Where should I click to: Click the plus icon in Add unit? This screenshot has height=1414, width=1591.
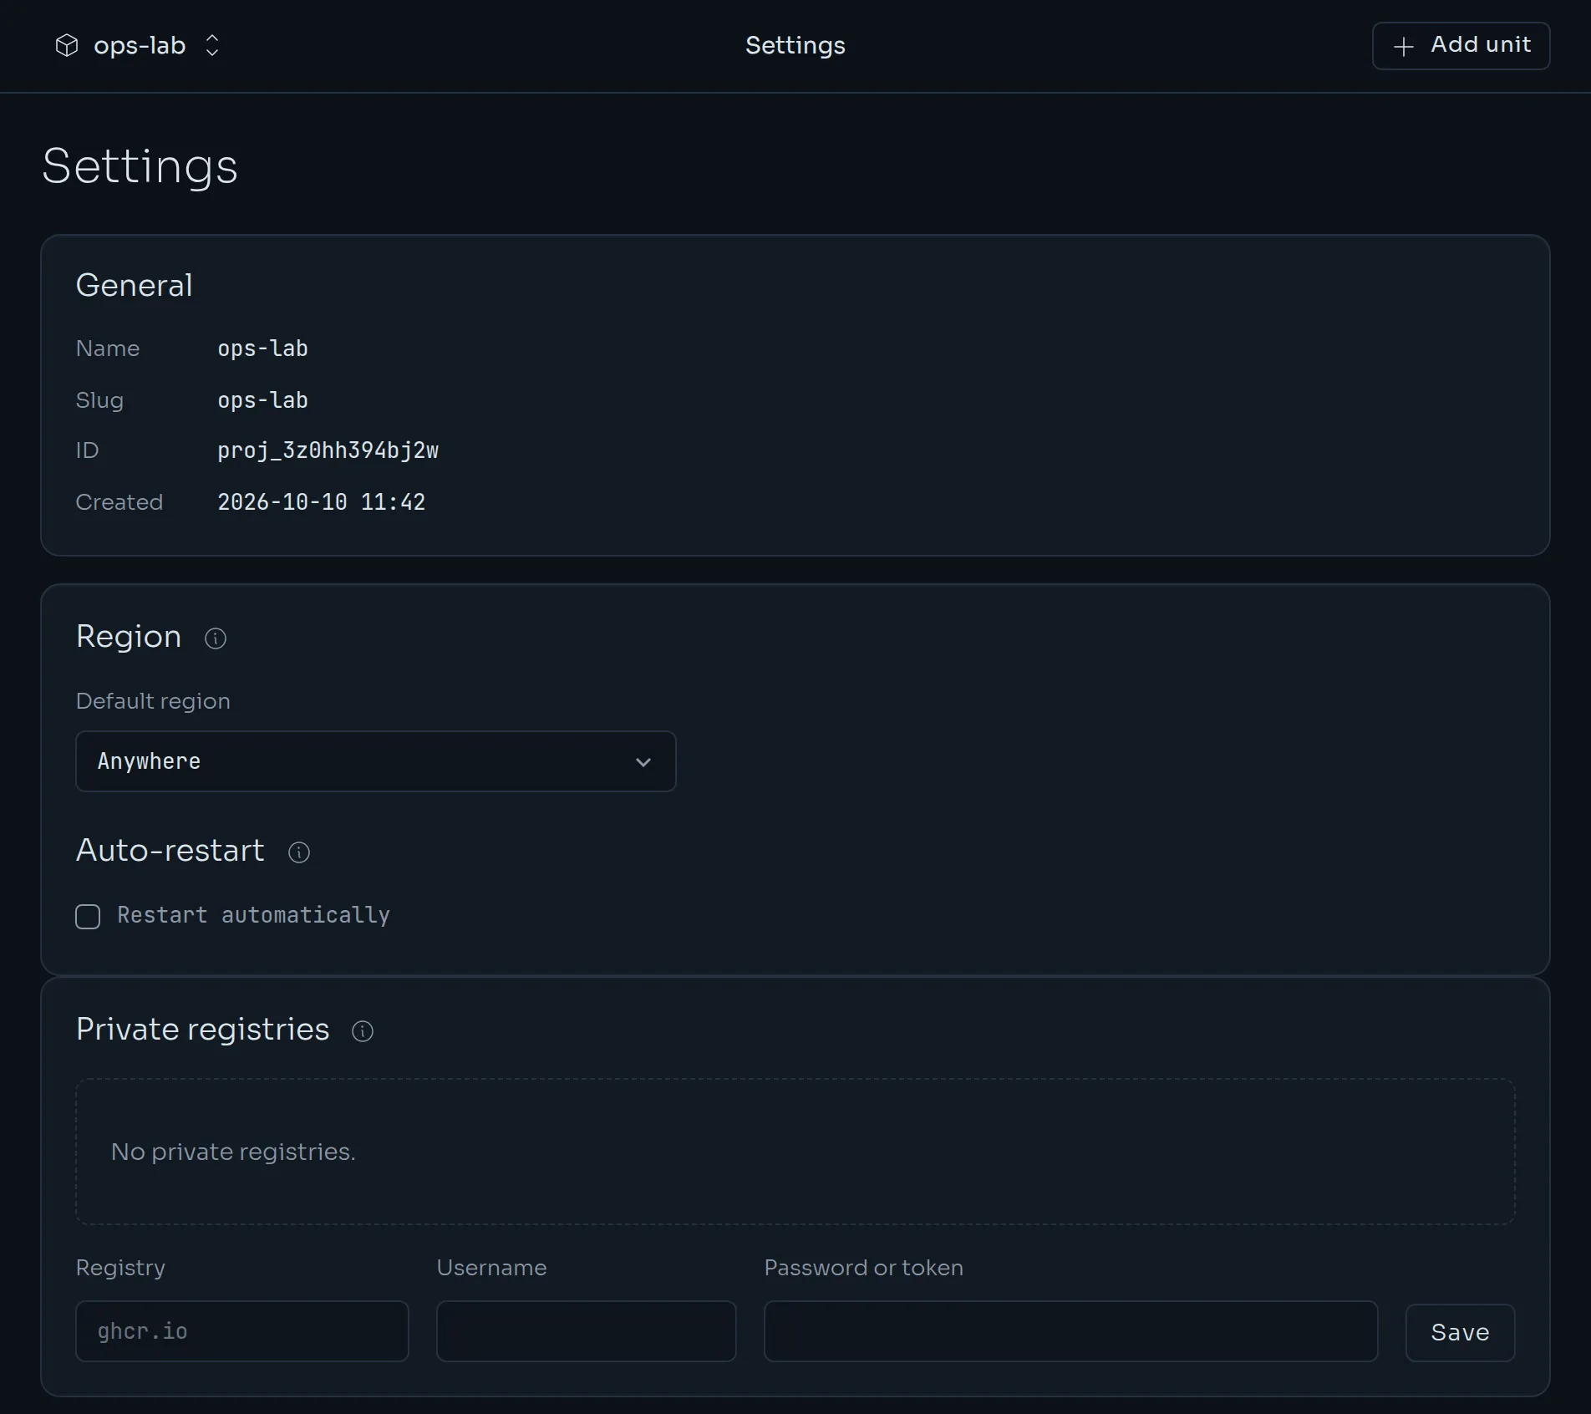1404,46
